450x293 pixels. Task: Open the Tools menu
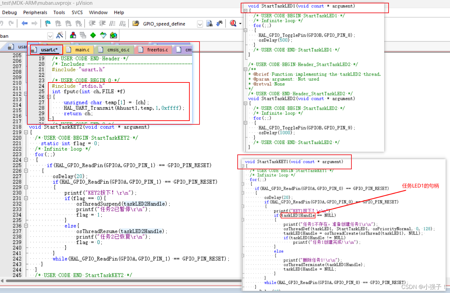click(x=59, y=12)
